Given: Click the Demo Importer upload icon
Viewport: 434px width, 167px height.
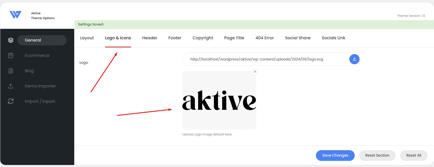Looking at the screenshot, I should (x=11, y=86).
